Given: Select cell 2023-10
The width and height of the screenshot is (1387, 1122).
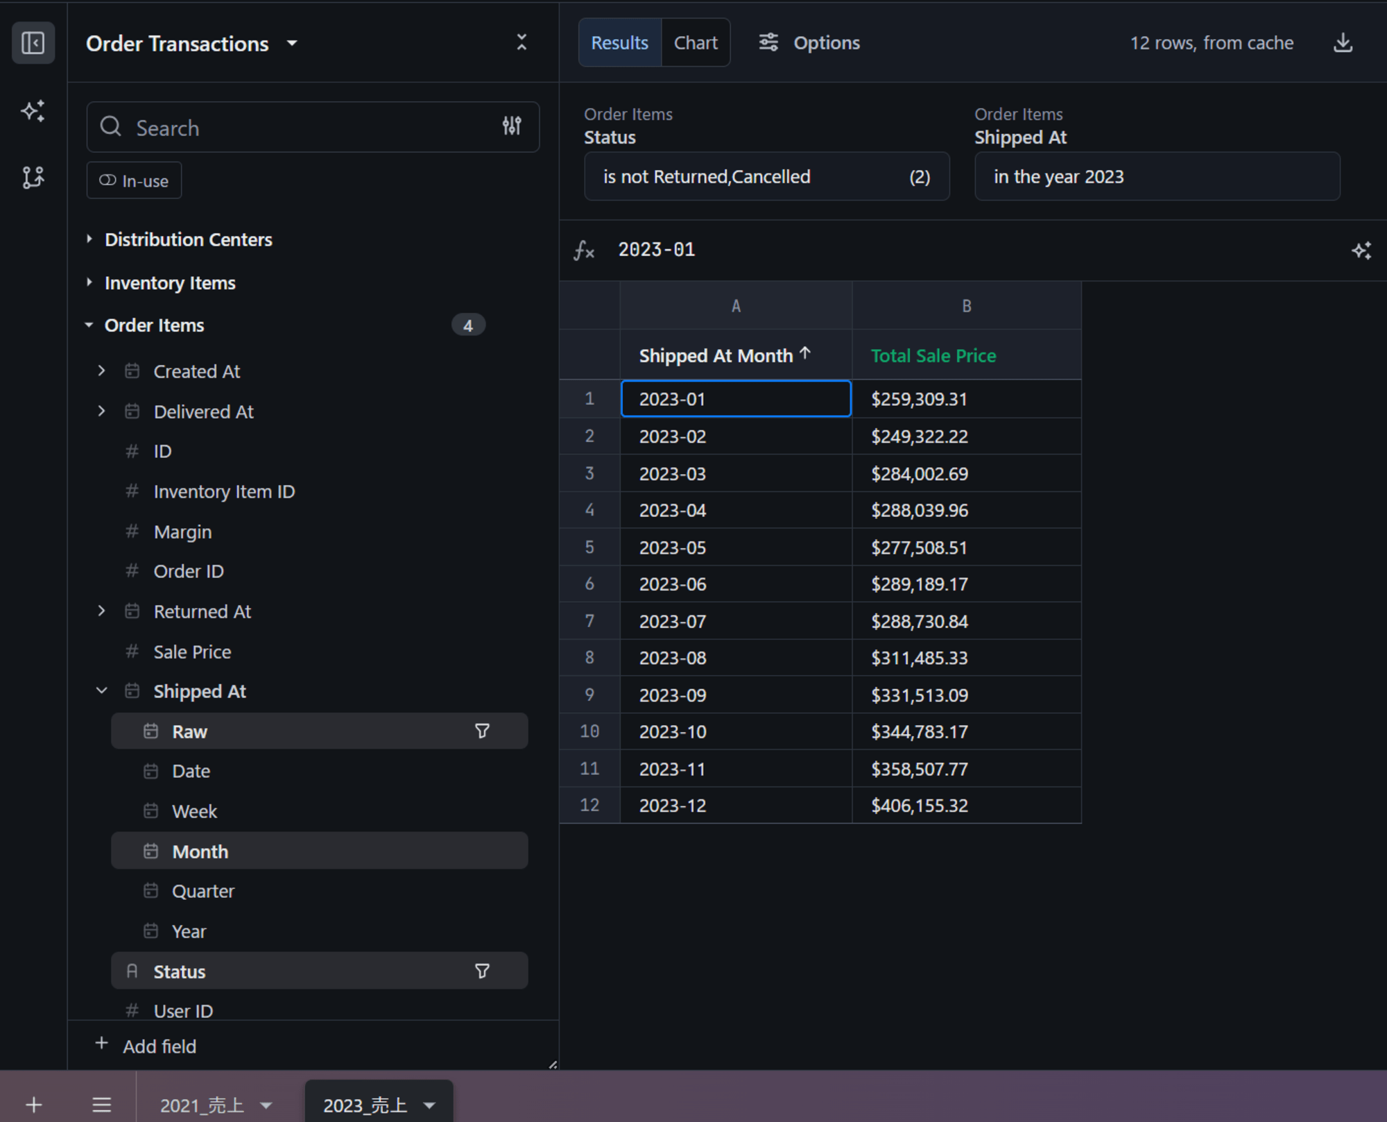Looking at the screenshot, I should pos(736,731).
